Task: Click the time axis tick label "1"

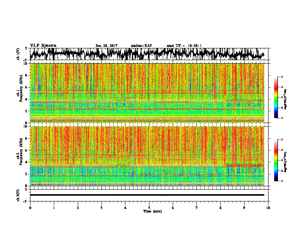Action: click(54, 208)
